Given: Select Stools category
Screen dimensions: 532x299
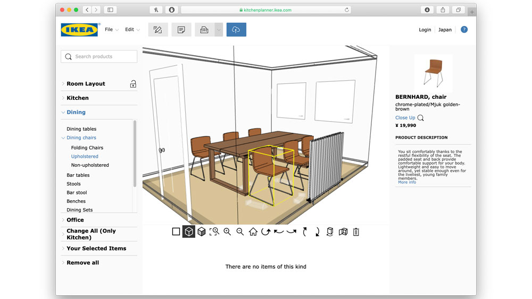Looking at the screenshot, I should click(x=73, y=184).
